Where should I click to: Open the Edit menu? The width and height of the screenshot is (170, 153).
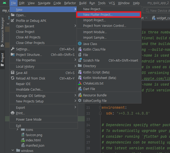[x=22, y=3]
